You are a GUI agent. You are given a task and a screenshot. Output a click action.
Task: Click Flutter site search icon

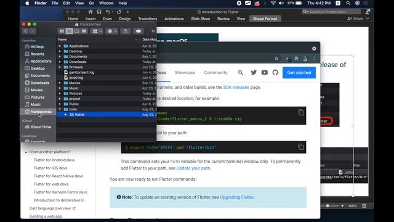click(241, 73)
